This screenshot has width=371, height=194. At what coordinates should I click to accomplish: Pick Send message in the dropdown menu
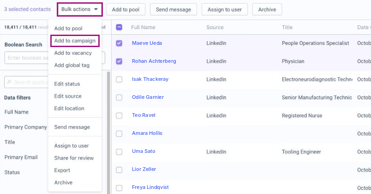pyautogui.click(x=72, y=127)
